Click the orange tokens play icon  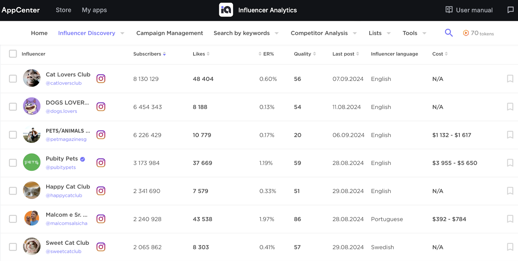tap(466, 33)
